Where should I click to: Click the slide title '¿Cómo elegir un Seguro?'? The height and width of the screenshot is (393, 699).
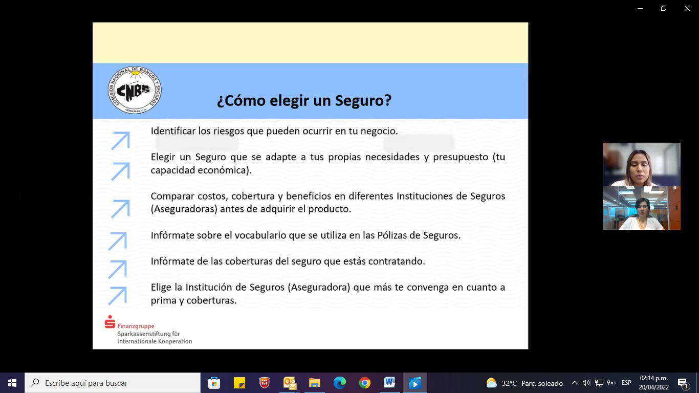click(x=304, y=100)
